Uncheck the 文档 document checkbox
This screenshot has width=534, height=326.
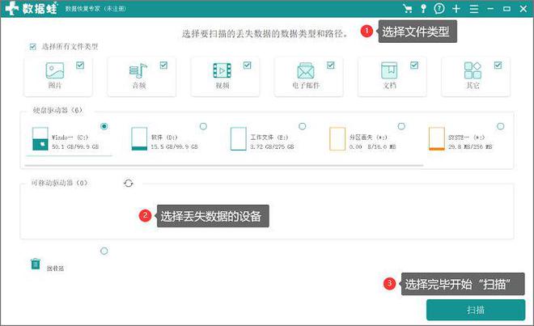414,65
